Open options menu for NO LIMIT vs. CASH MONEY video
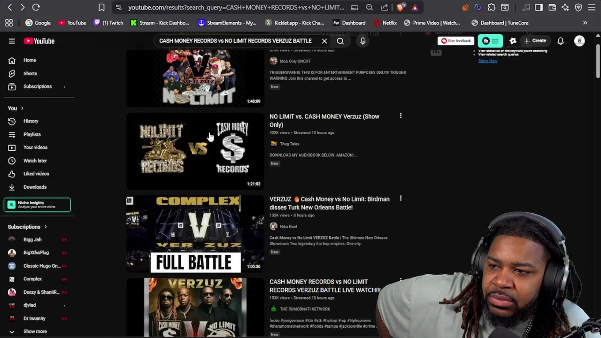The image size is (601, 338). [401, 115]
